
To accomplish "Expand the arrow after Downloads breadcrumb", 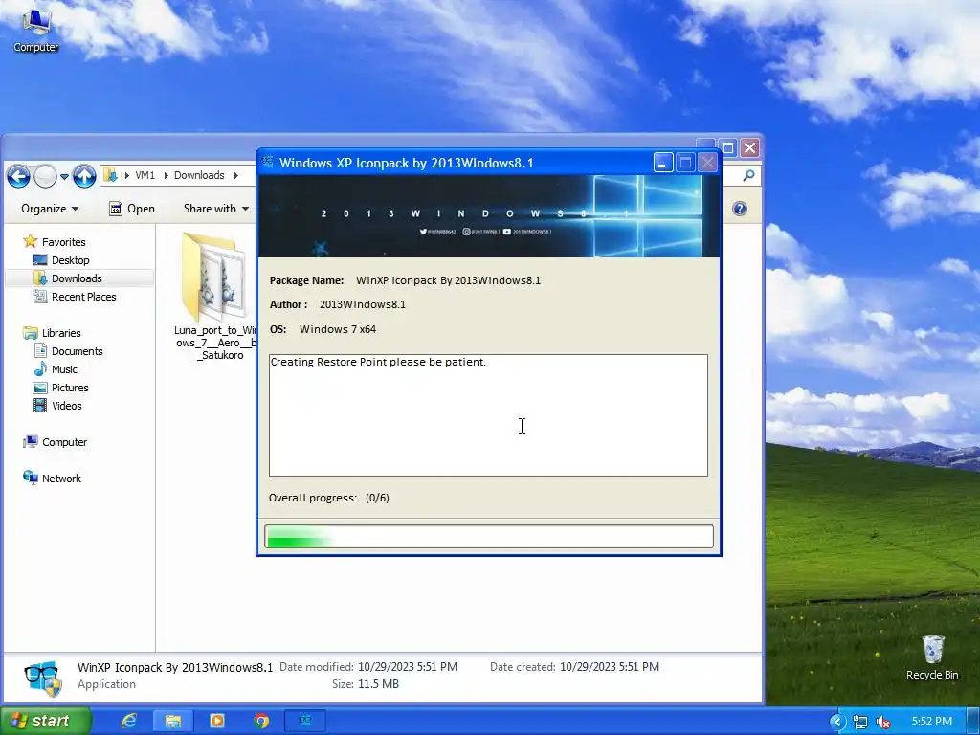I will 236,176.
